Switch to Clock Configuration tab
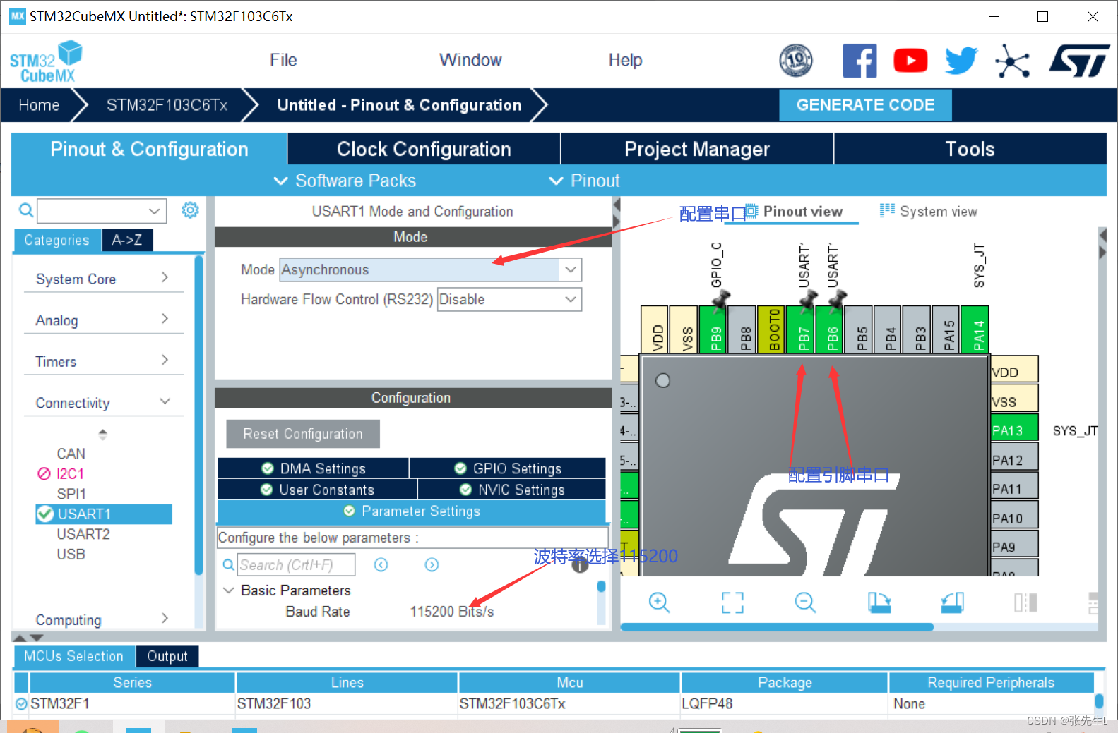Image resolution: width=1118 pixels, height=733 pixels. [424, 149]
